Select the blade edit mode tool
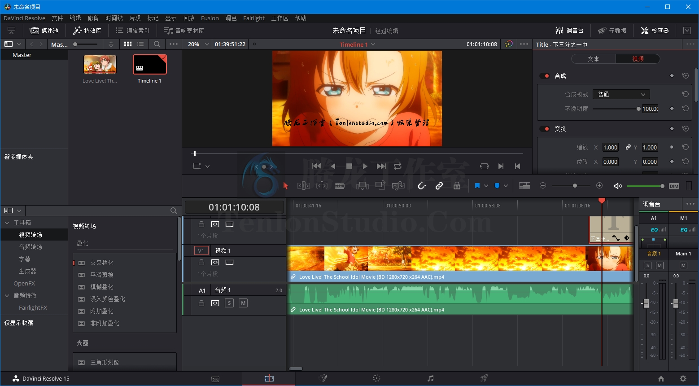Image resolution: width=699 pixels, height=386 pixels. 340,186
